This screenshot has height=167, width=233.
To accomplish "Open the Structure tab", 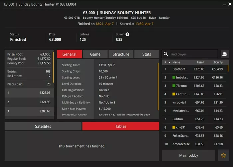I will [121, 54].
